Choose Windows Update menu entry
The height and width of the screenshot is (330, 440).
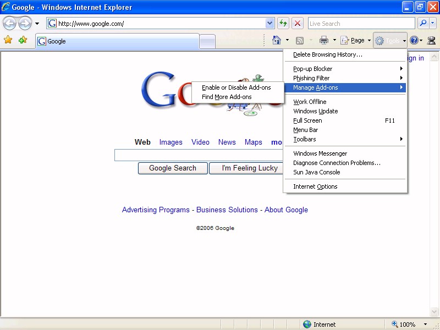tap(345, 111)
